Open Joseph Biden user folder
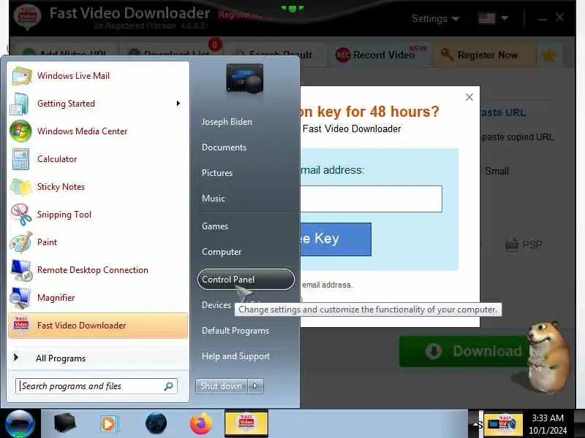This screenshot has width=585, height=438. click(227, 122)
